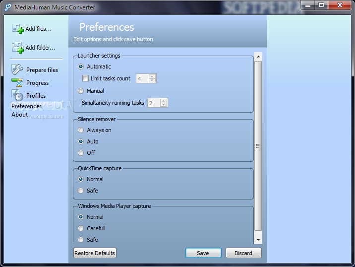Click the Launcher settings group title
355x267 pixels.
pos(99,56)
